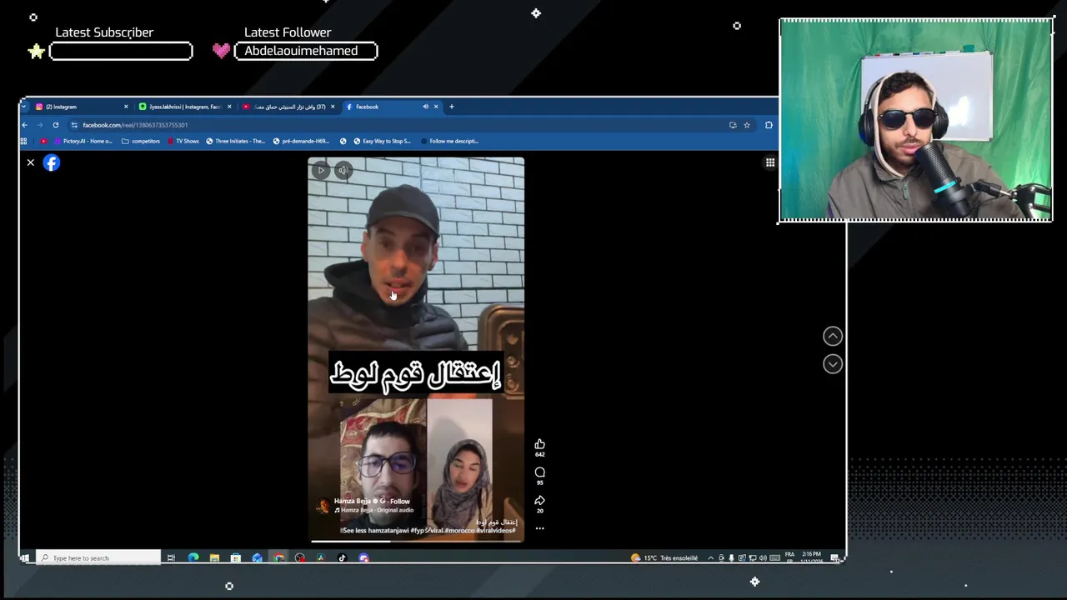Open the YouTube bookmark icon

pos(43,141)
